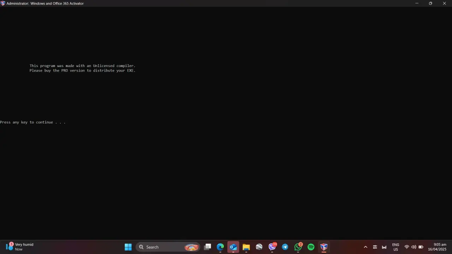Image resolution: width=452 pixels, height=254 pixels.
Task: Click the tray icon with opposing arrows
Action: 375,247
